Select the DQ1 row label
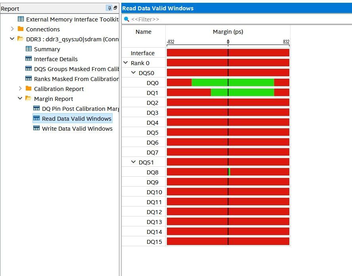 click(x=153, y=93)
